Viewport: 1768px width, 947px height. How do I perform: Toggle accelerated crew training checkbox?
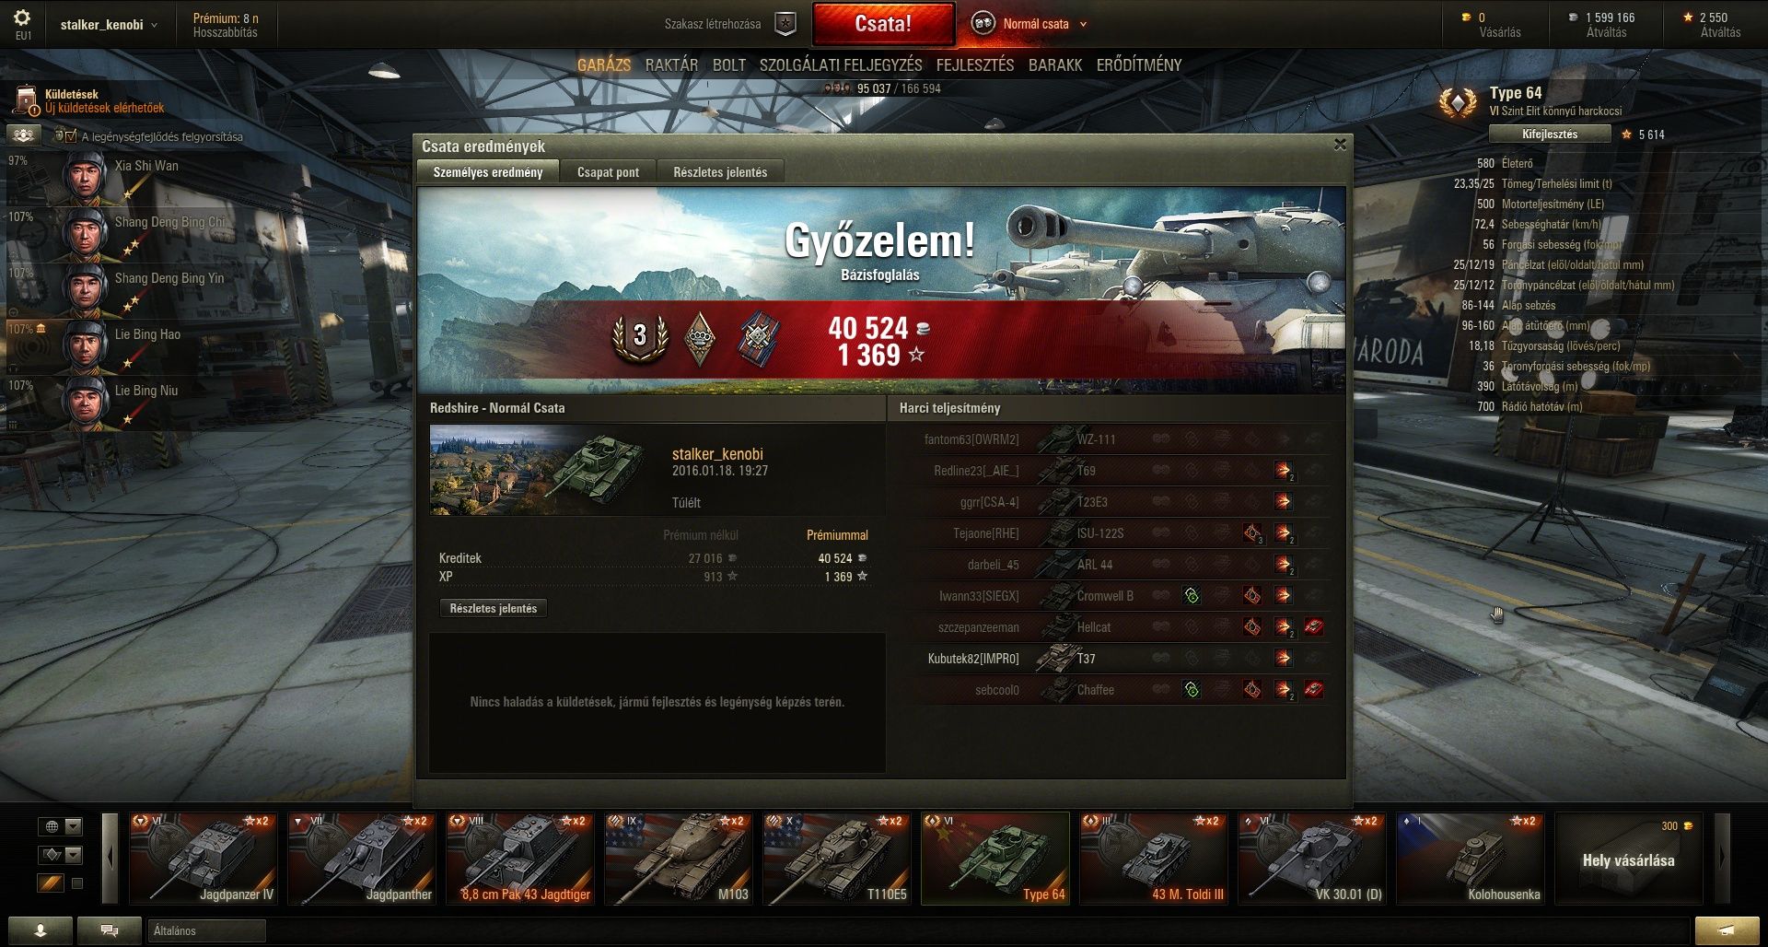71,136
